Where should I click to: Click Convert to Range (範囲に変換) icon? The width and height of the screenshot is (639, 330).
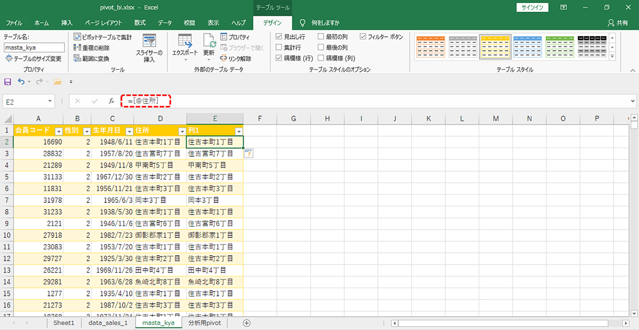77,58
